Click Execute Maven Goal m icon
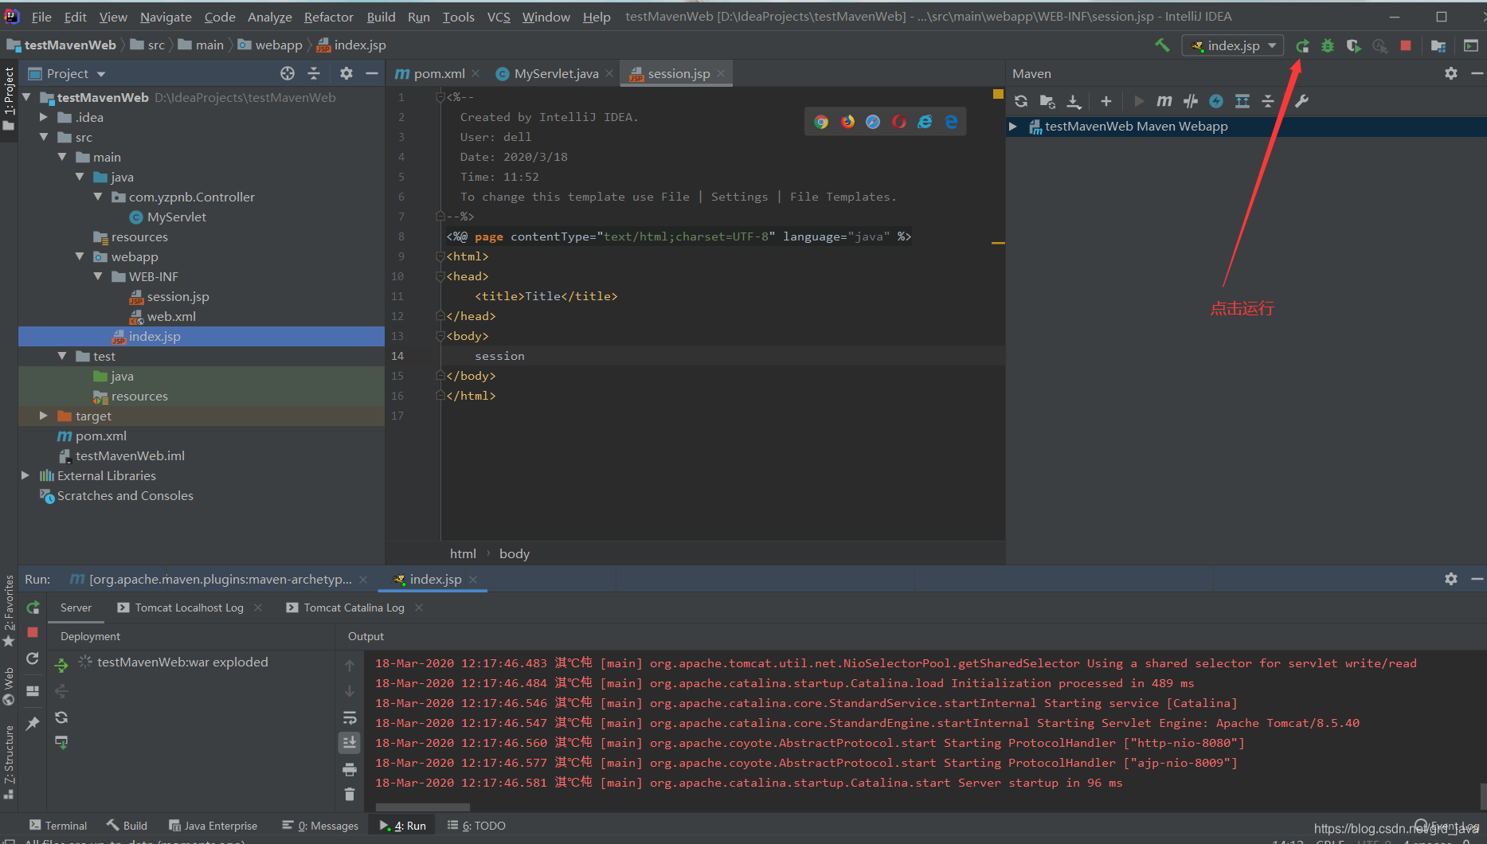The height and width of the screenshot is (844, 1487). click(x=1164, y=101)
